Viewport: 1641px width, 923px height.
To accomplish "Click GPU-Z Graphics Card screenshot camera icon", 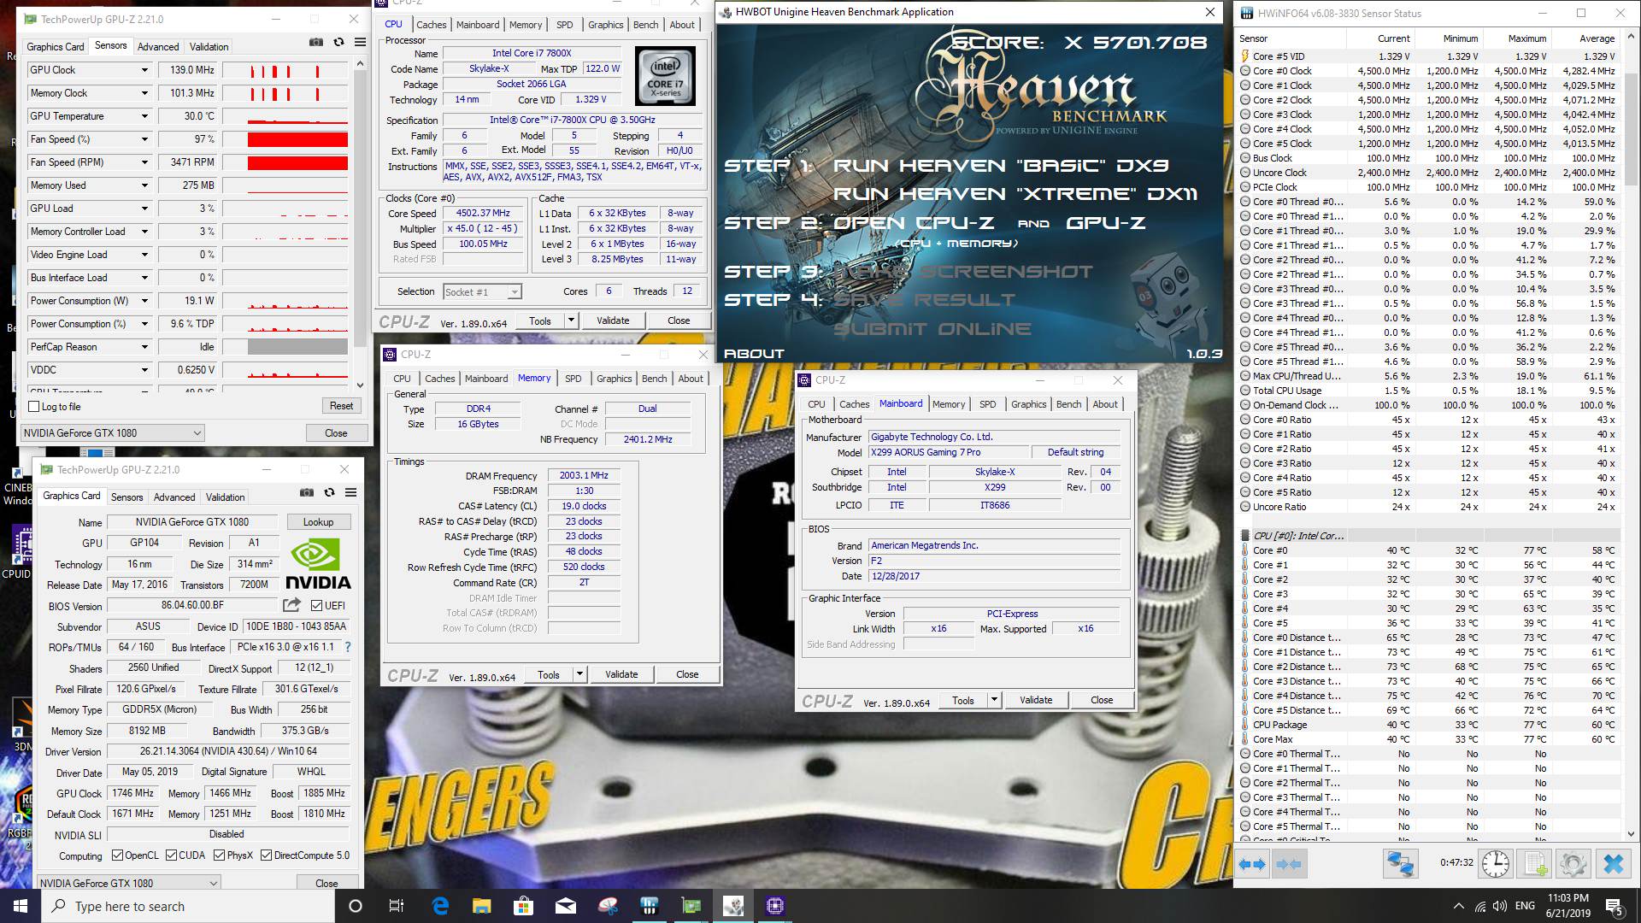I will coord(307,492).
